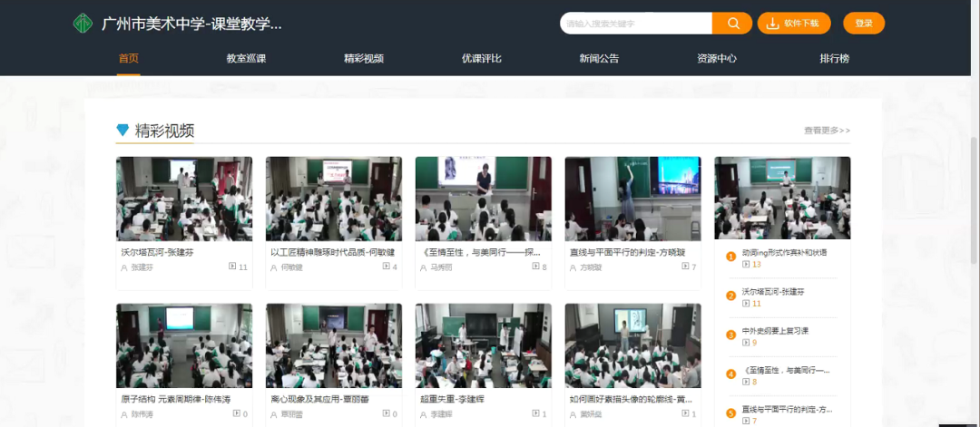
Task: Go to the 排行榜 tab
Action: [x=834, y=59]
